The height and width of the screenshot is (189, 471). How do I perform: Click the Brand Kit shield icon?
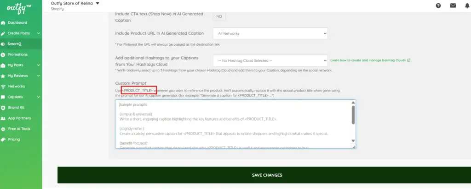[4, 108]
